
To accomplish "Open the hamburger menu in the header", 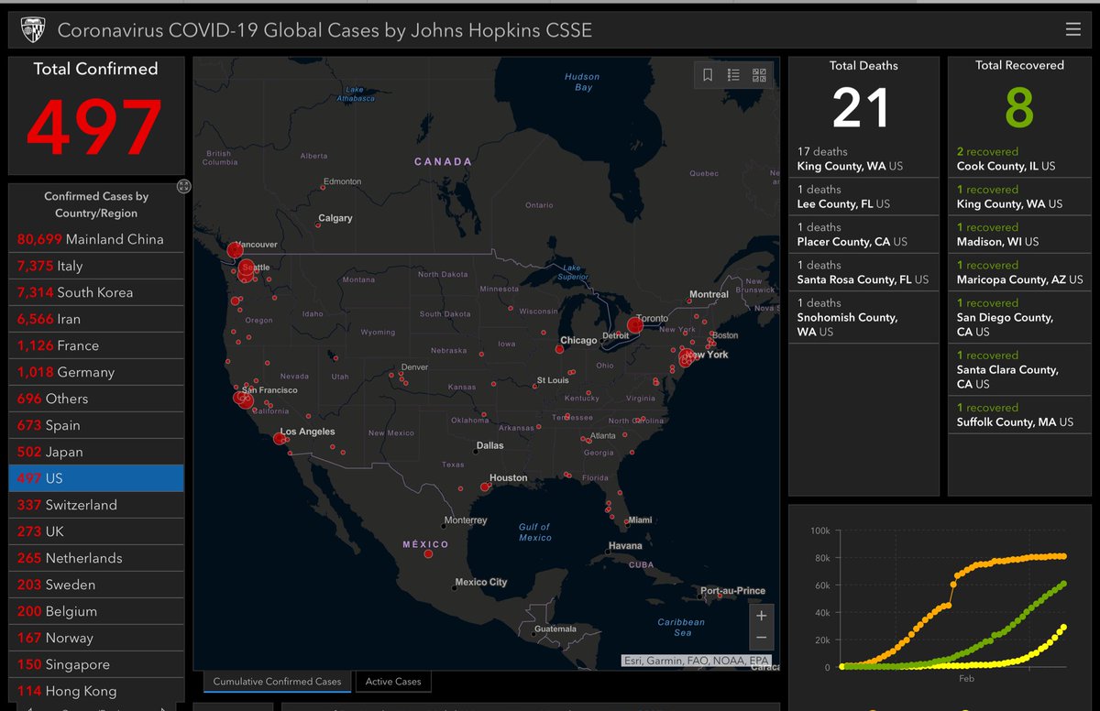I will click(1073, 30).
